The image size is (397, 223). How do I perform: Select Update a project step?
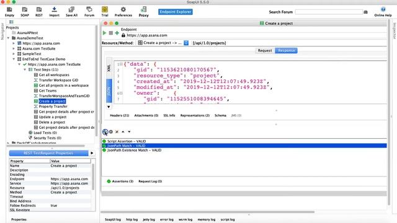pos(52,117)
